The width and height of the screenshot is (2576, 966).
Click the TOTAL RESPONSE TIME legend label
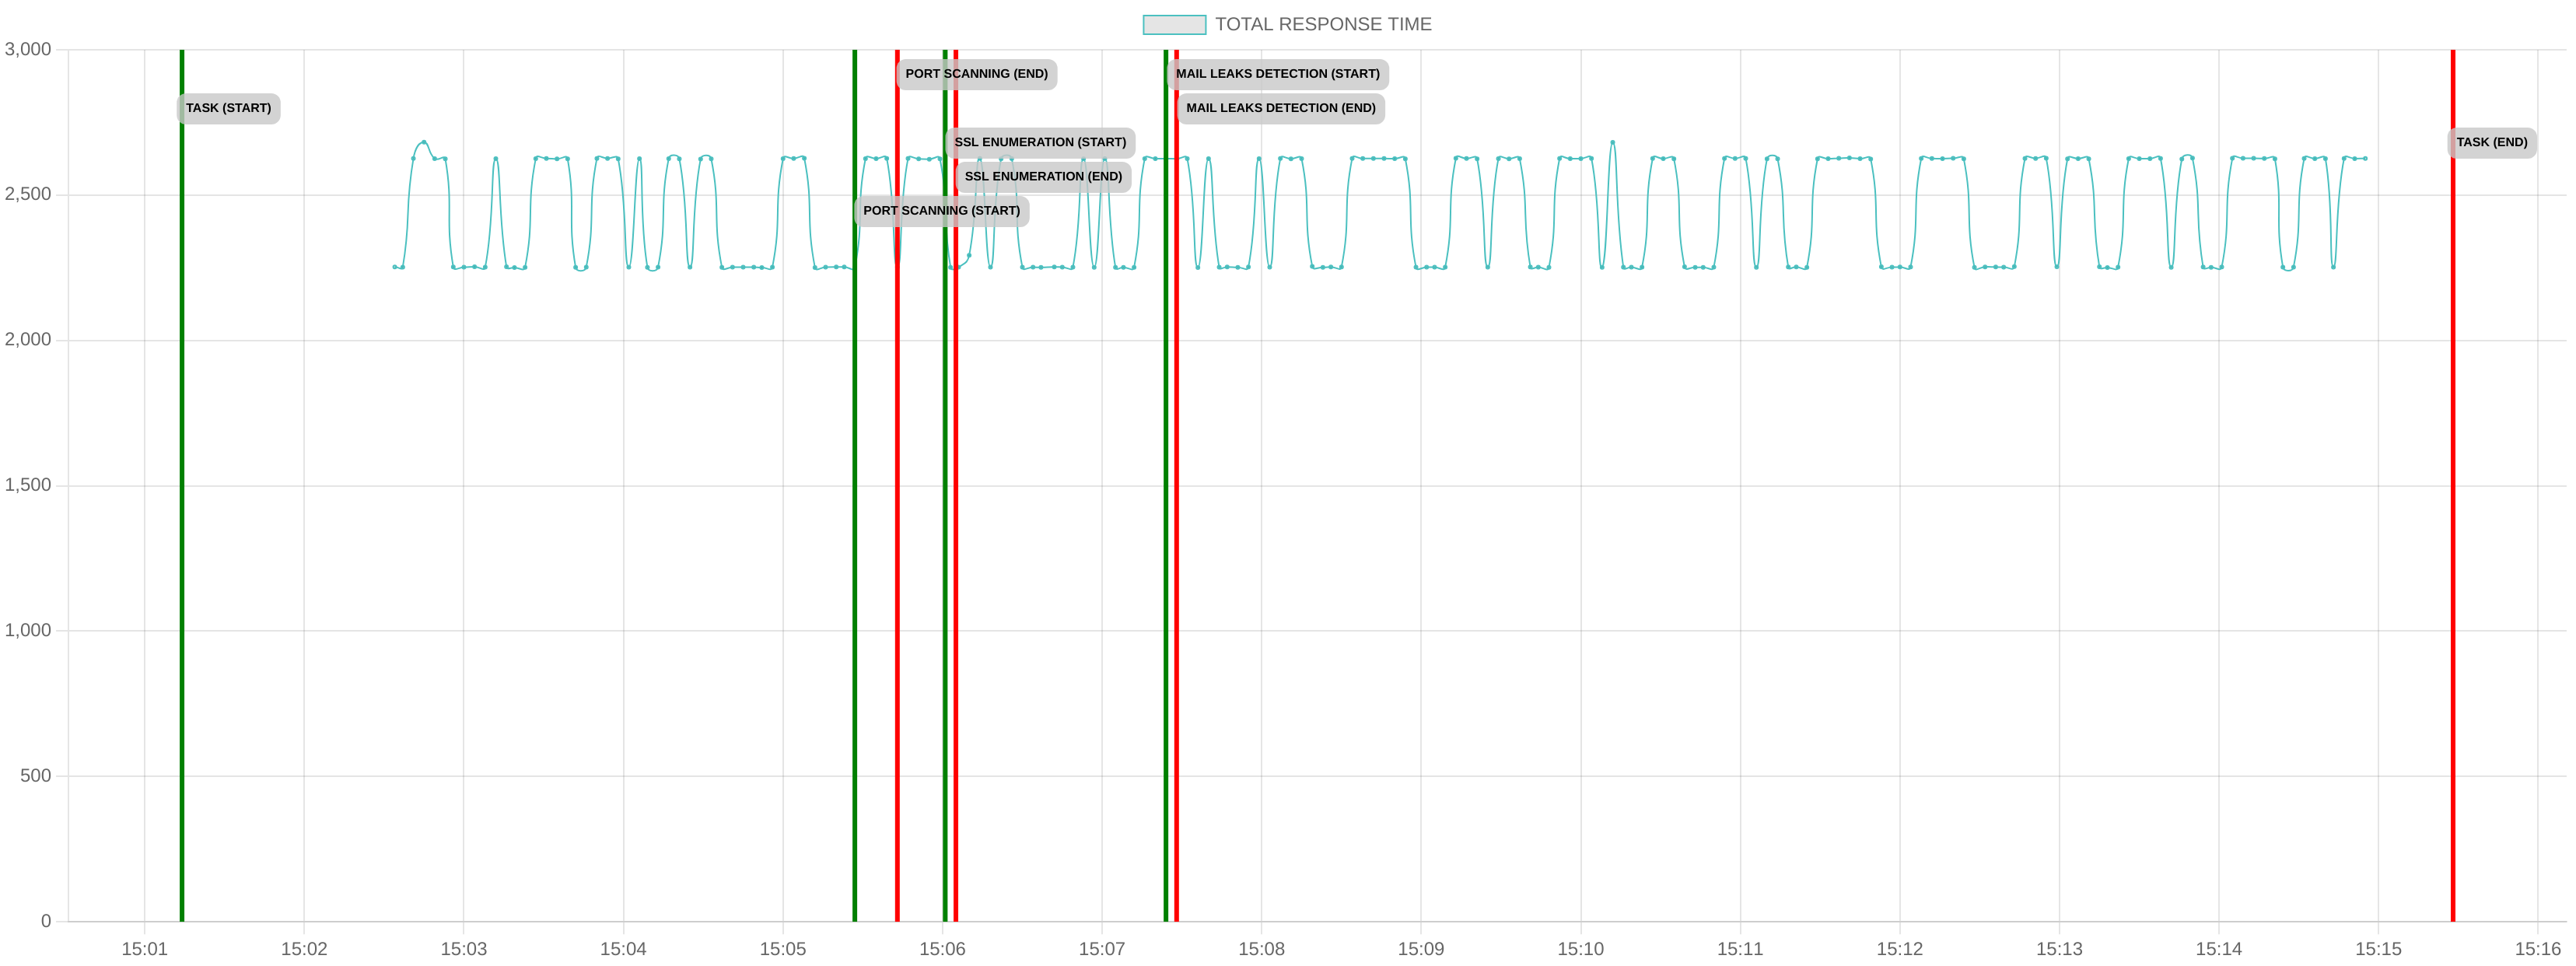[x=1323, y=24]
